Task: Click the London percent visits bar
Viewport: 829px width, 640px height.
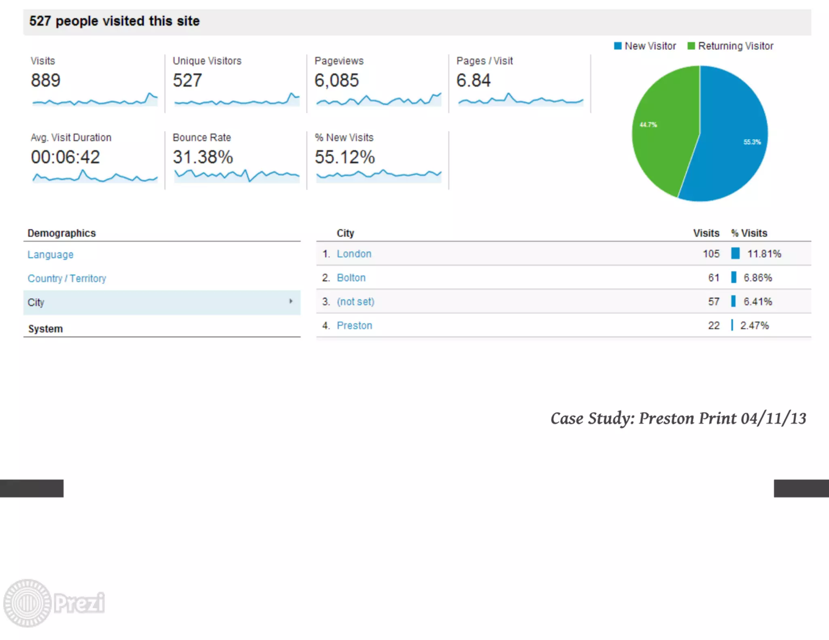Action: (x=735, y=254)
